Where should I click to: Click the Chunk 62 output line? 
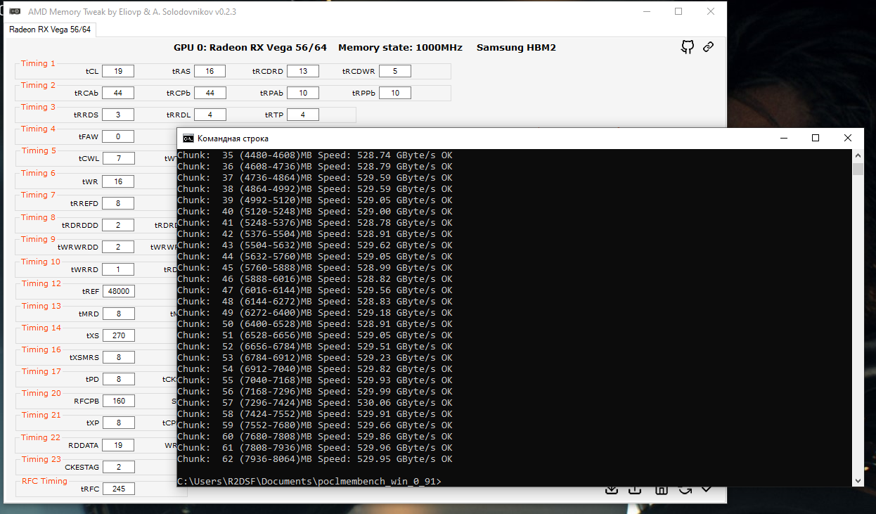pos(315,459)
